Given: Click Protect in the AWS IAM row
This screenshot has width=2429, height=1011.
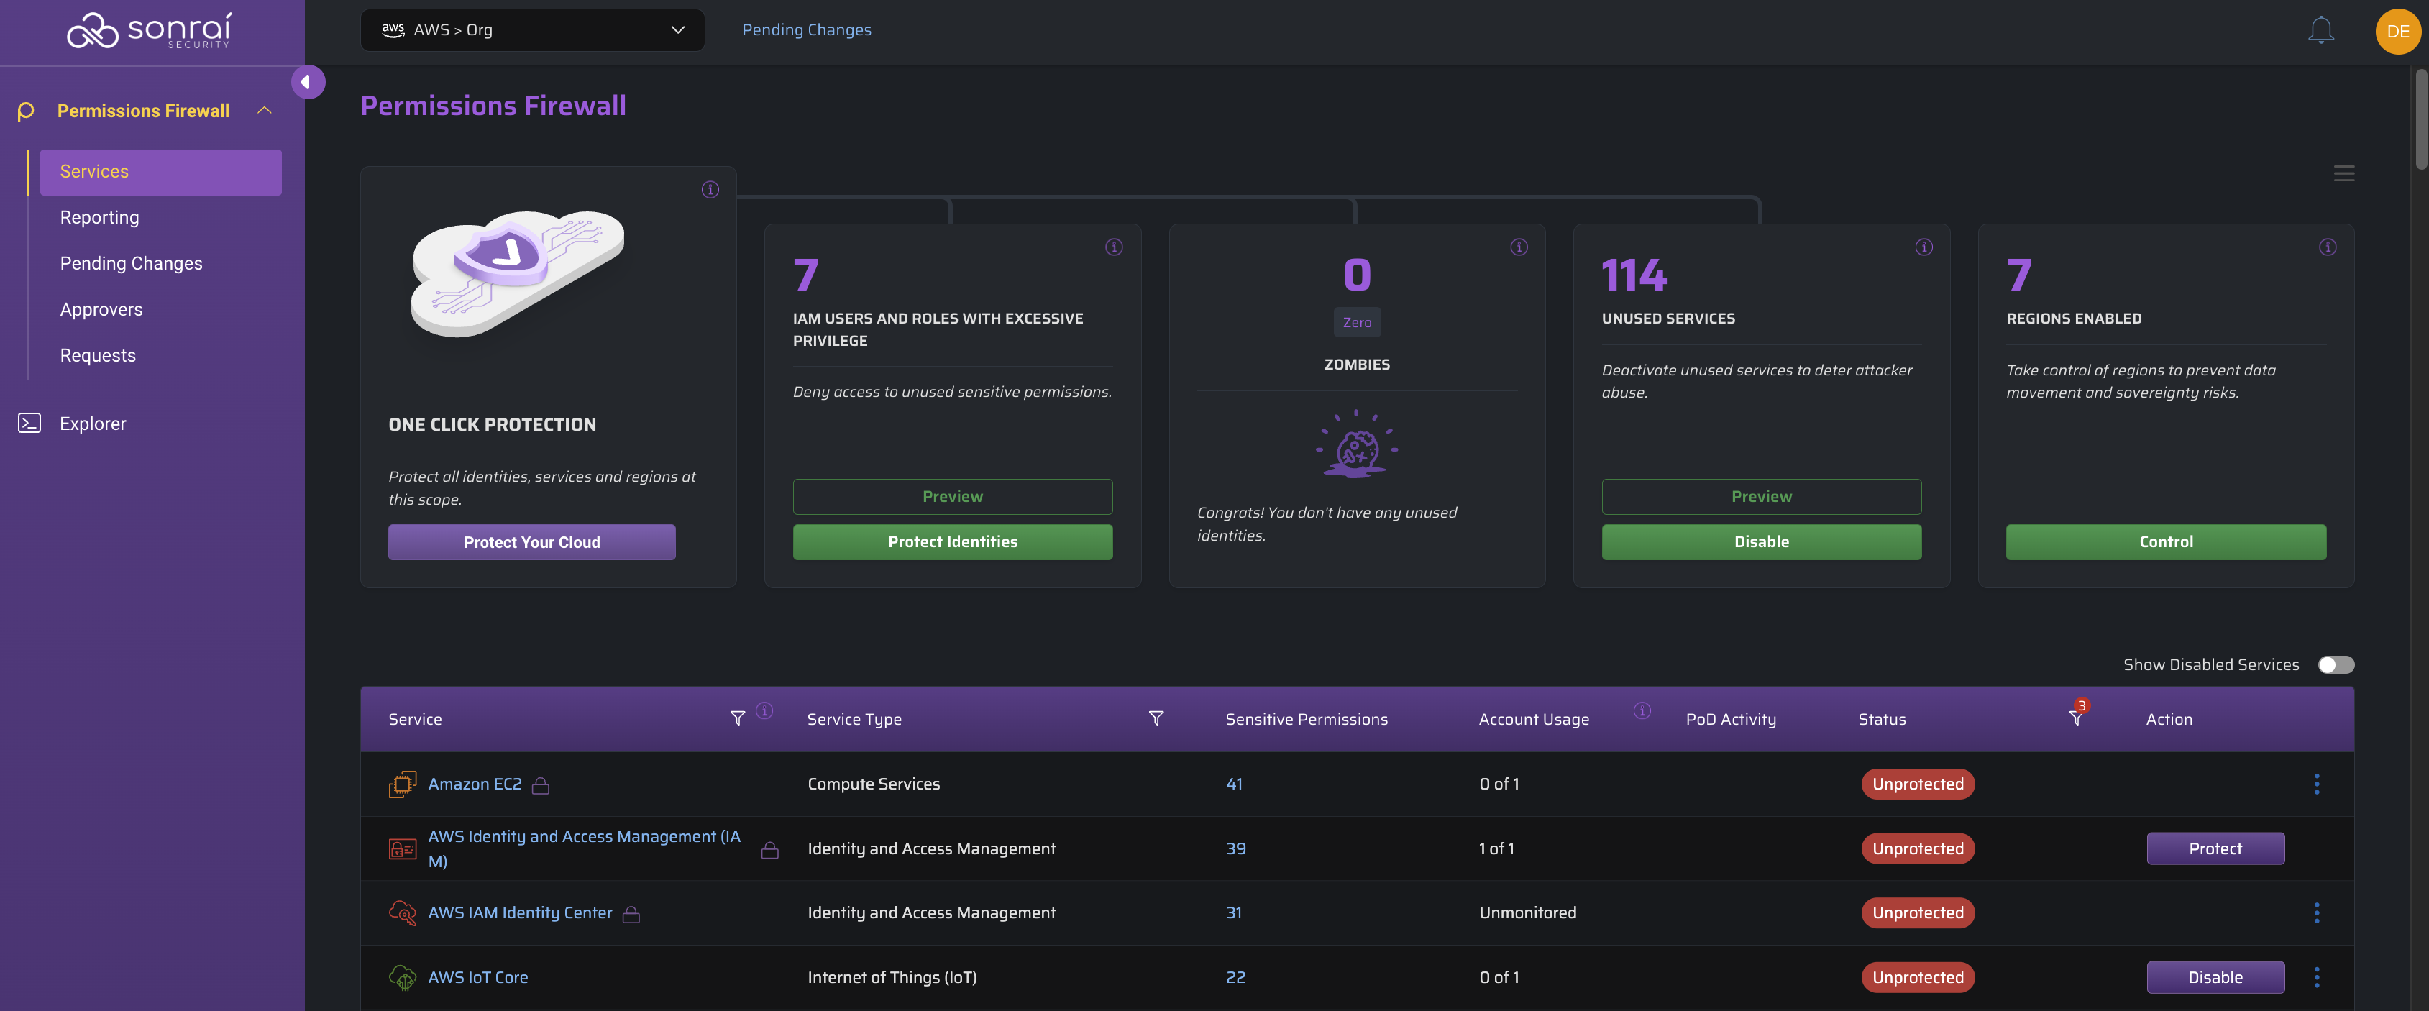Looking at the screenshot, I should coord(2215,848).
